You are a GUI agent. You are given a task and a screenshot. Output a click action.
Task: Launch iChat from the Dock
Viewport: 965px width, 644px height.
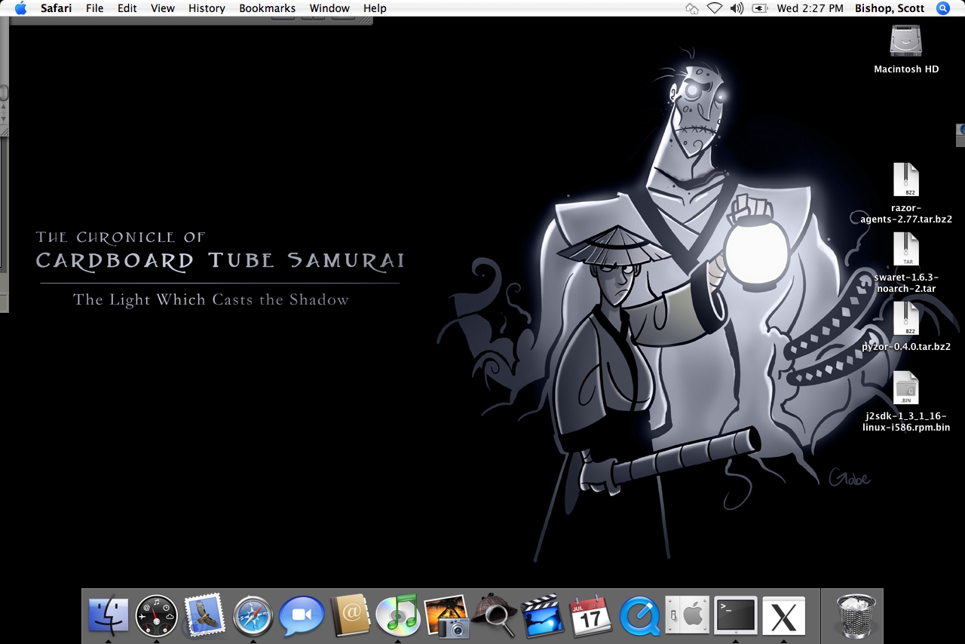click(x=302, y=616)
